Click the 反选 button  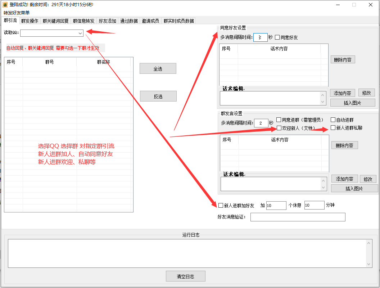click(x=158, y=96)
